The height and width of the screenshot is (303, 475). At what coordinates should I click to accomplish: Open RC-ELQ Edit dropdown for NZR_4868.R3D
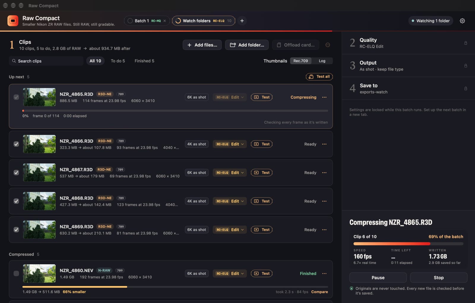tap(230, 201)
